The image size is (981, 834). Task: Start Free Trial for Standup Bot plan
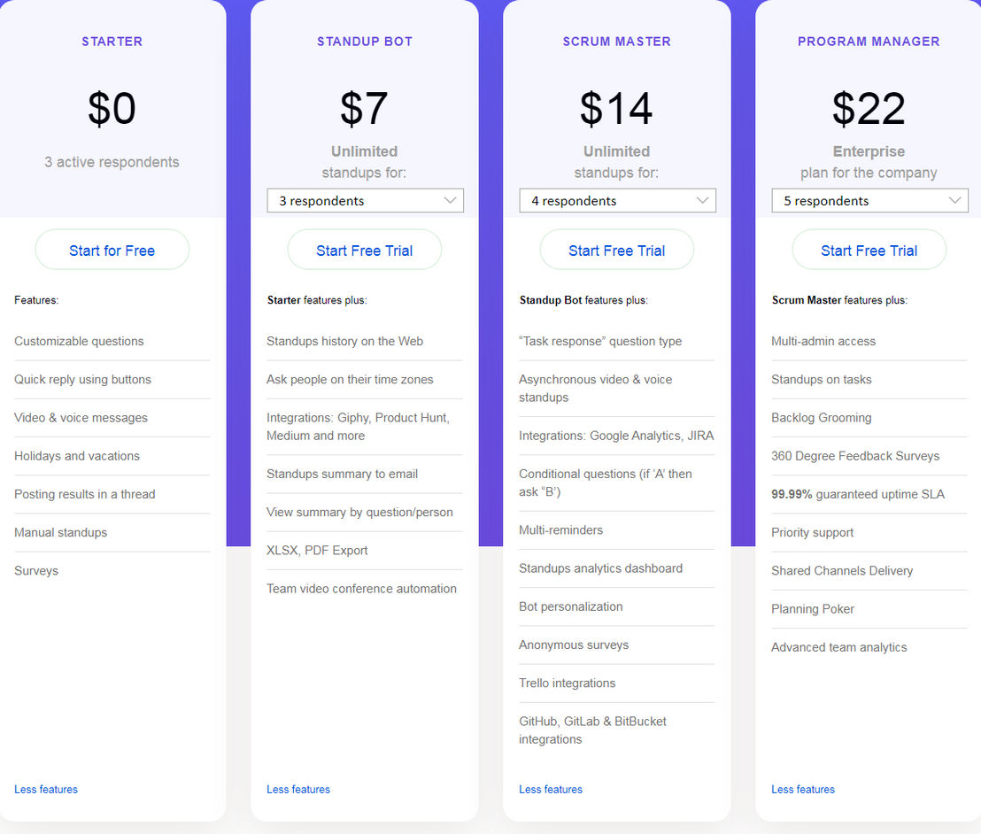(364, 251)
